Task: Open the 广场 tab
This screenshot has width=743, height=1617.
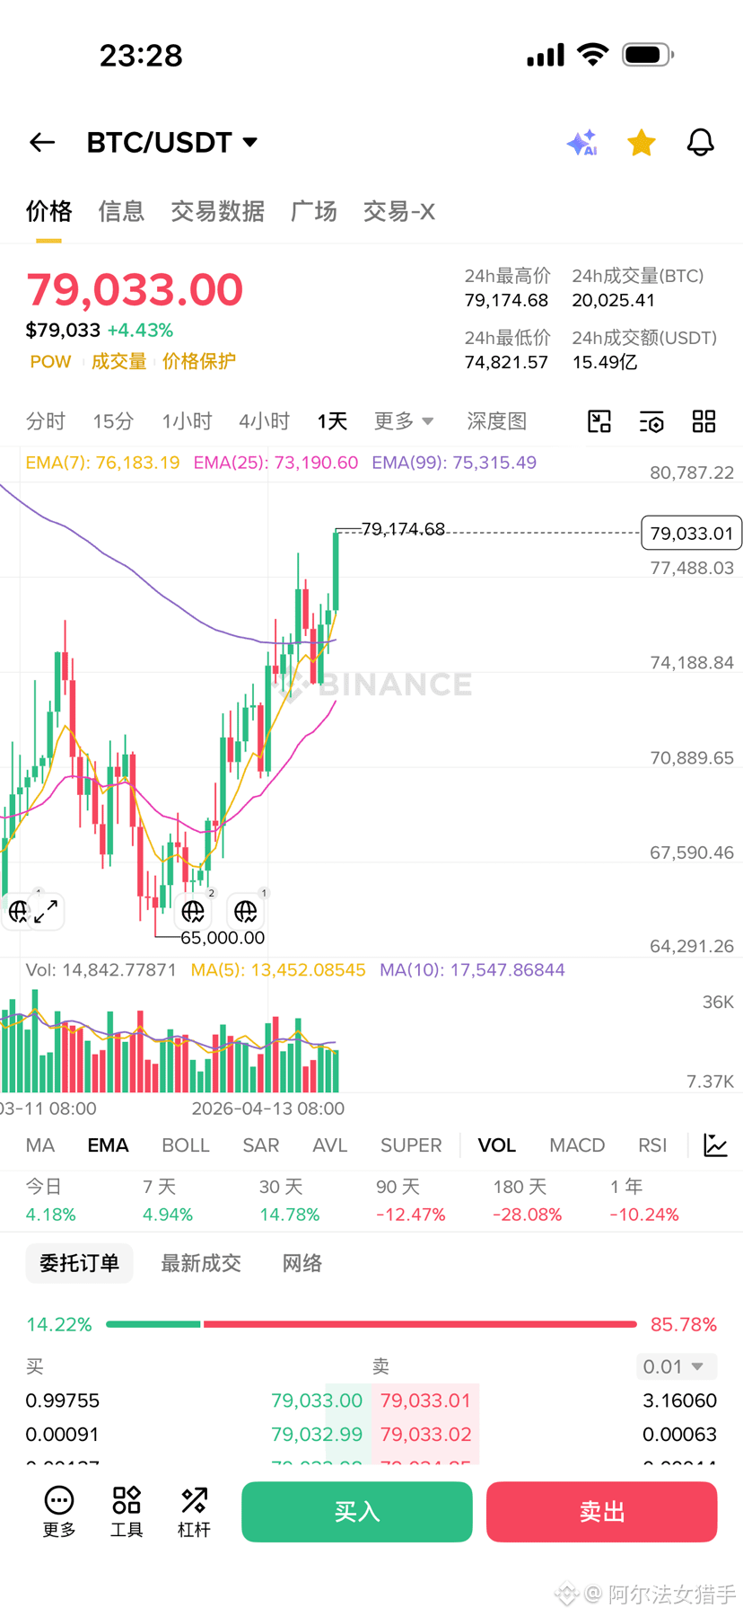Action: (314, 211)
